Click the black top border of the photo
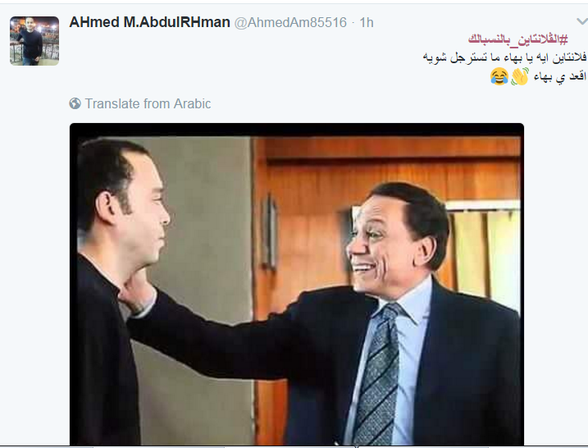The width and height of the screenshot is (588, 448). [x=297, y=130]
